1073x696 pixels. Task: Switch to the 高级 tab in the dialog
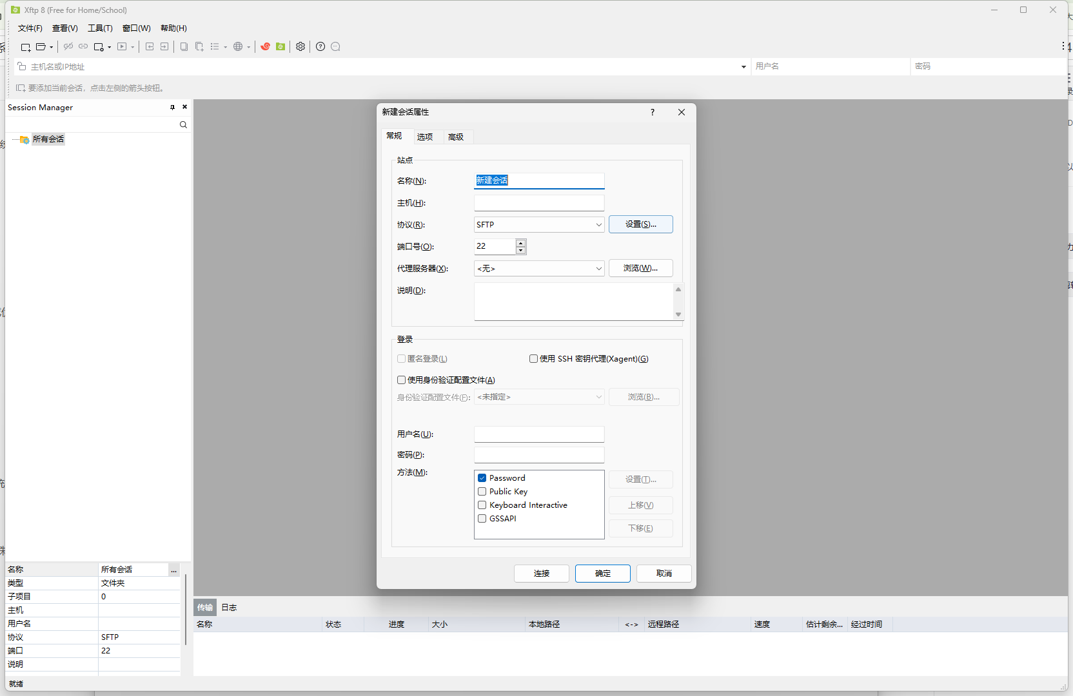(456, 137)
